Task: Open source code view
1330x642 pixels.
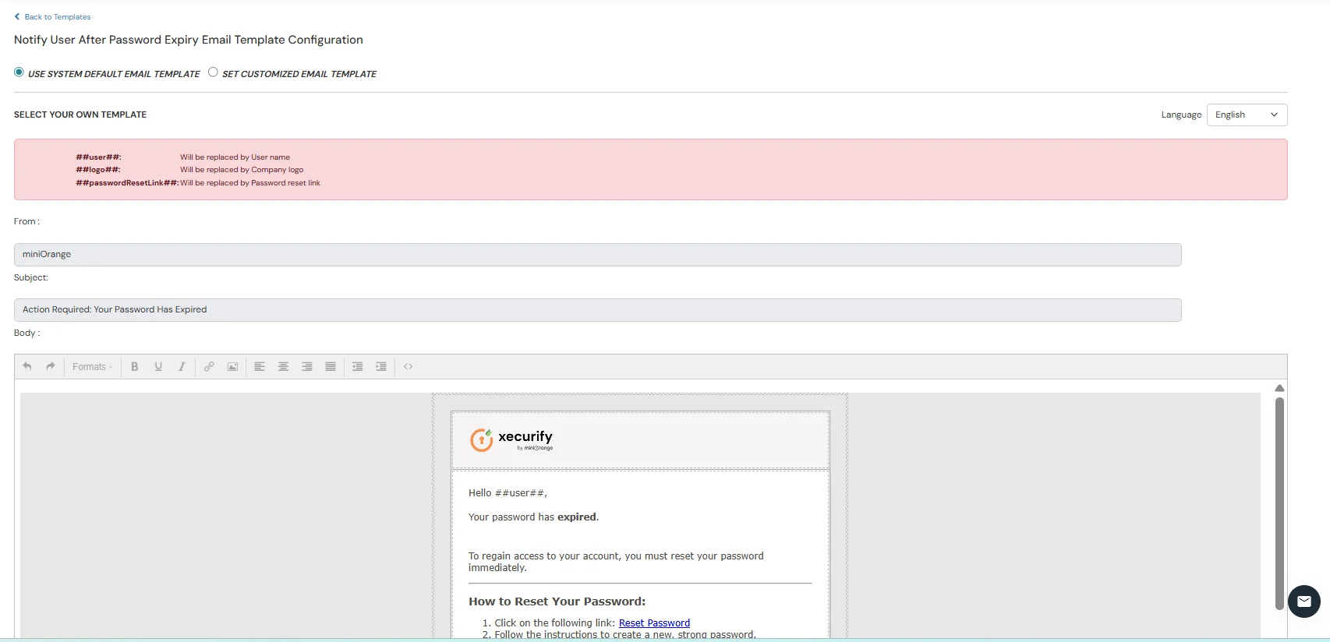Action: 408,366
